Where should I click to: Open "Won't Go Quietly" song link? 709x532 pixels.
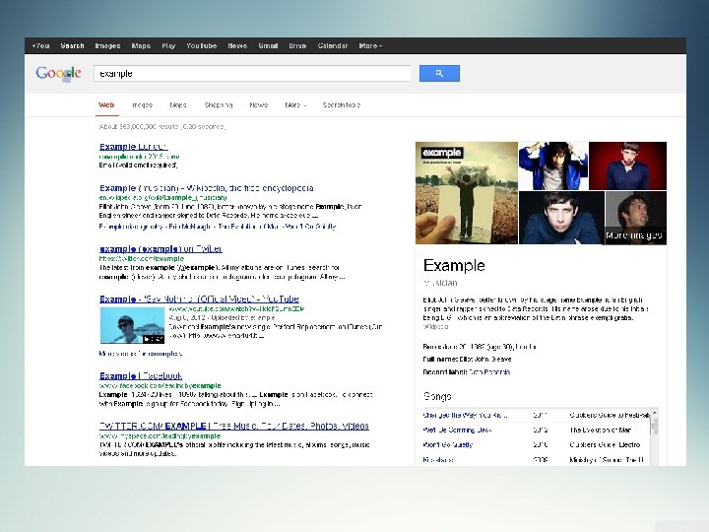point(448,444)
